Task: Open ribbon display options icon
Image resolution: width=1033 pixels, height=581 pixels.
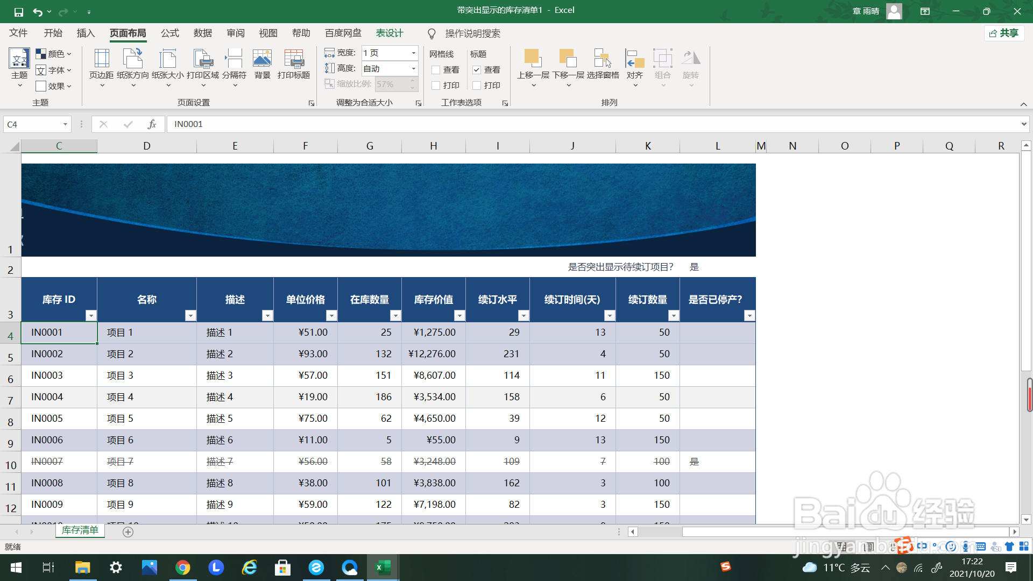Action: point(925,11)
